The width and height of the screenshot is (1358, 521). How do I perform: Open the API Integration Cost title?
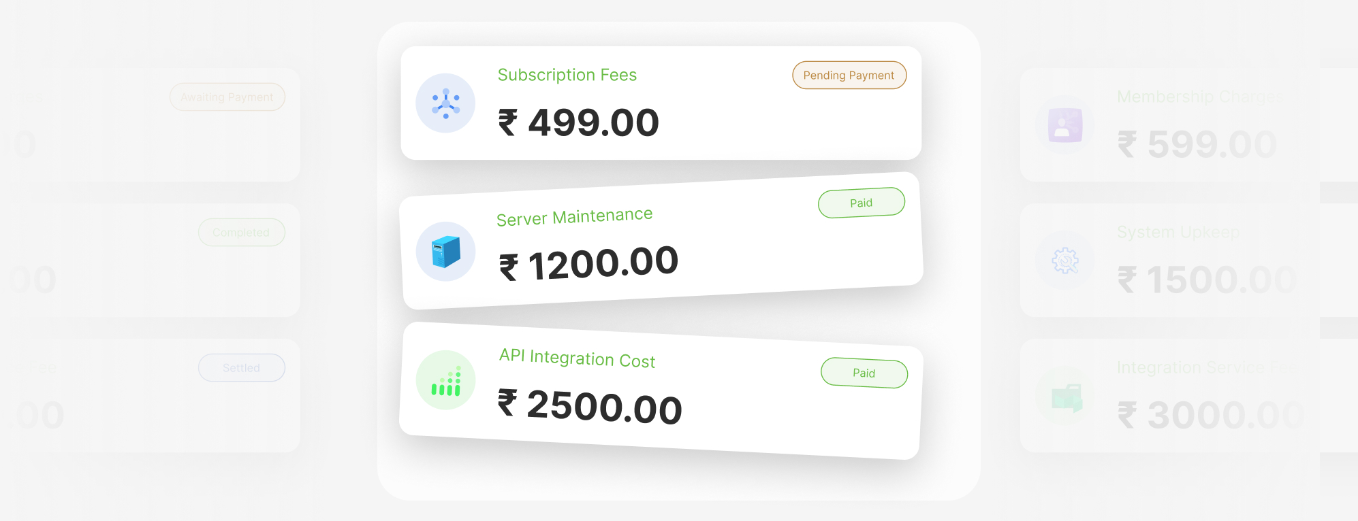tap(577, 358)
